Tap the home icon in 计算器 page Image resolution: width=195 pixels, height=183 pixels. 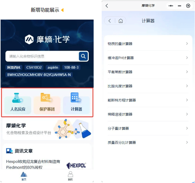(x=121, y=21)
